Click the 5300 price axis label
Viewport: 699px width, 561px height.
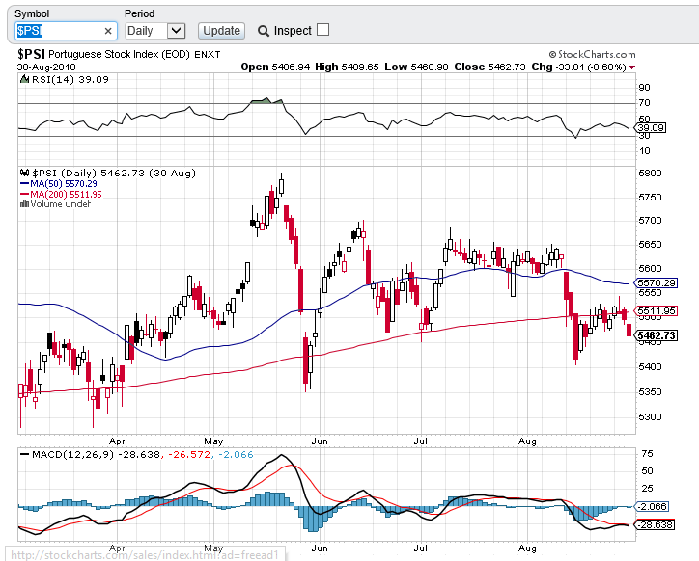[x=651, y=417]
